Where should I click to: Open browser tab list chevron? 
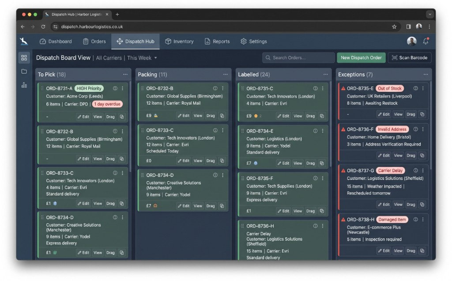[430, 14]
